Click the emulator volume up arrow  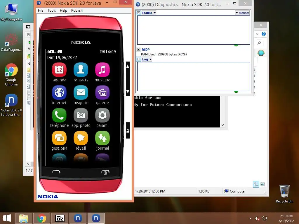click(128, 66)
